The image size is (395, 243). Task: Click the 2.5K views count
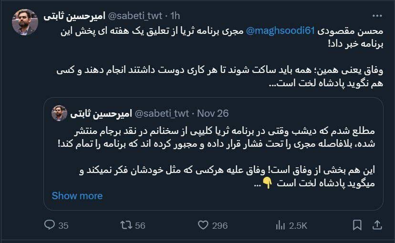click(298, 225)
